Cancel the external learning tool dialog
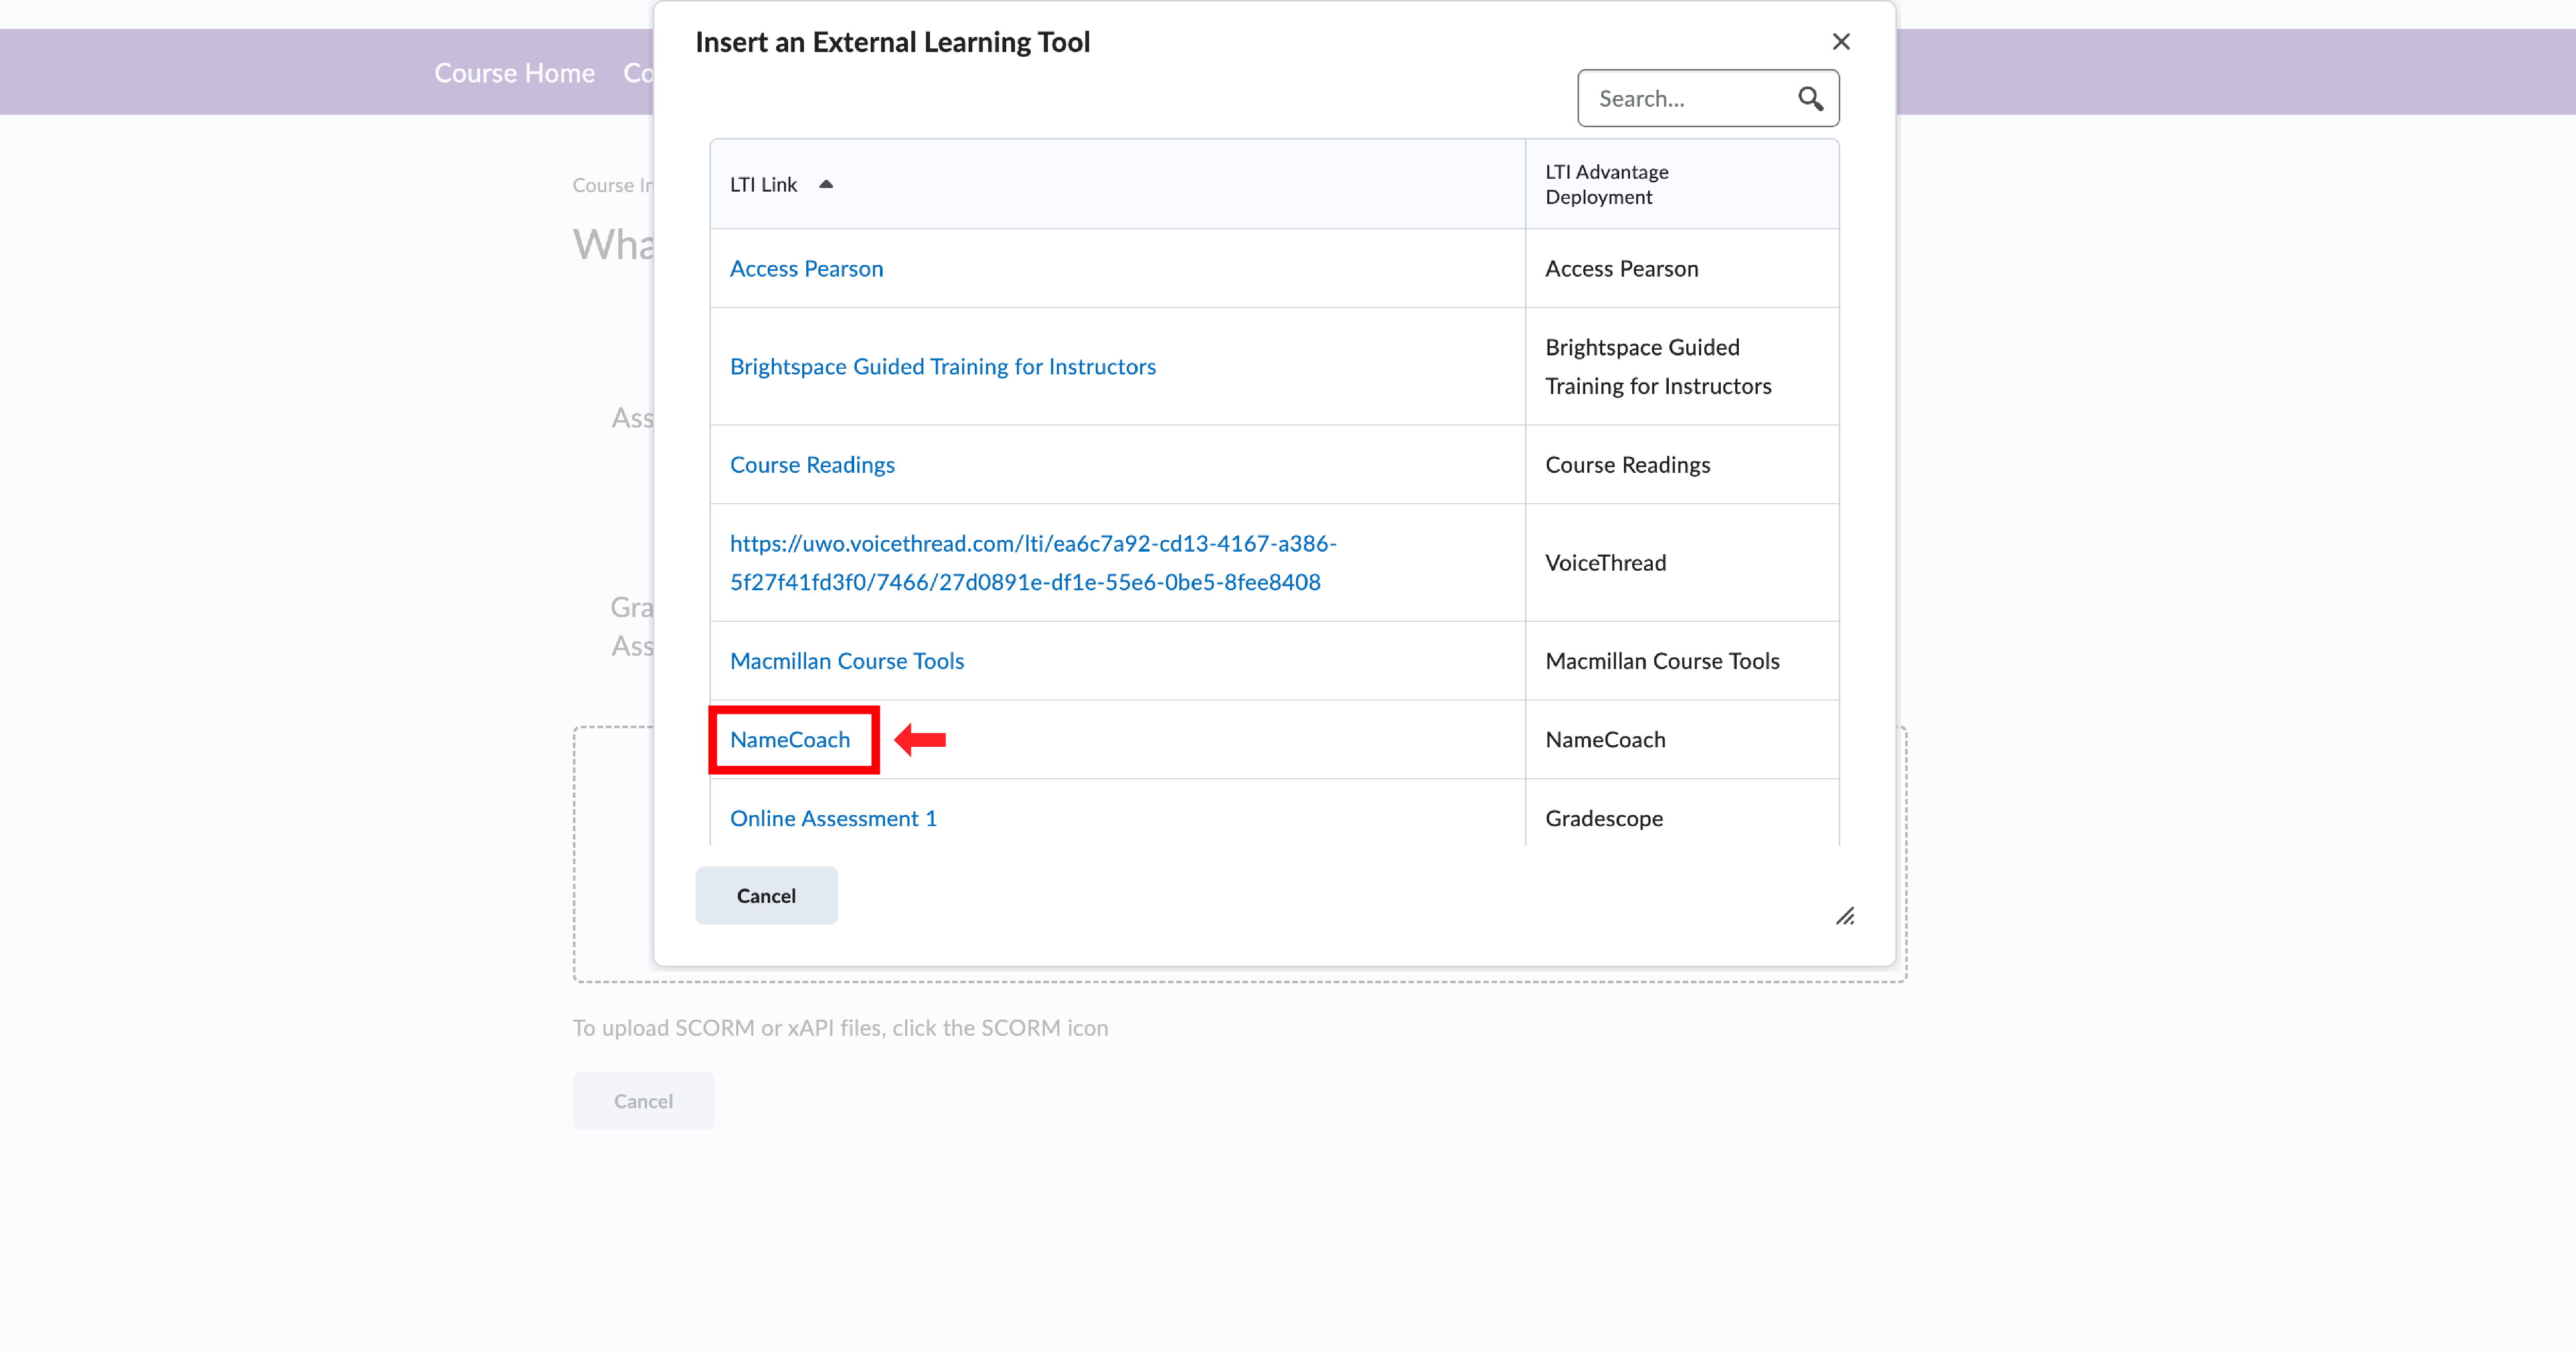The width and height of the screenshot is (2576, 1352). coord(766,895)
